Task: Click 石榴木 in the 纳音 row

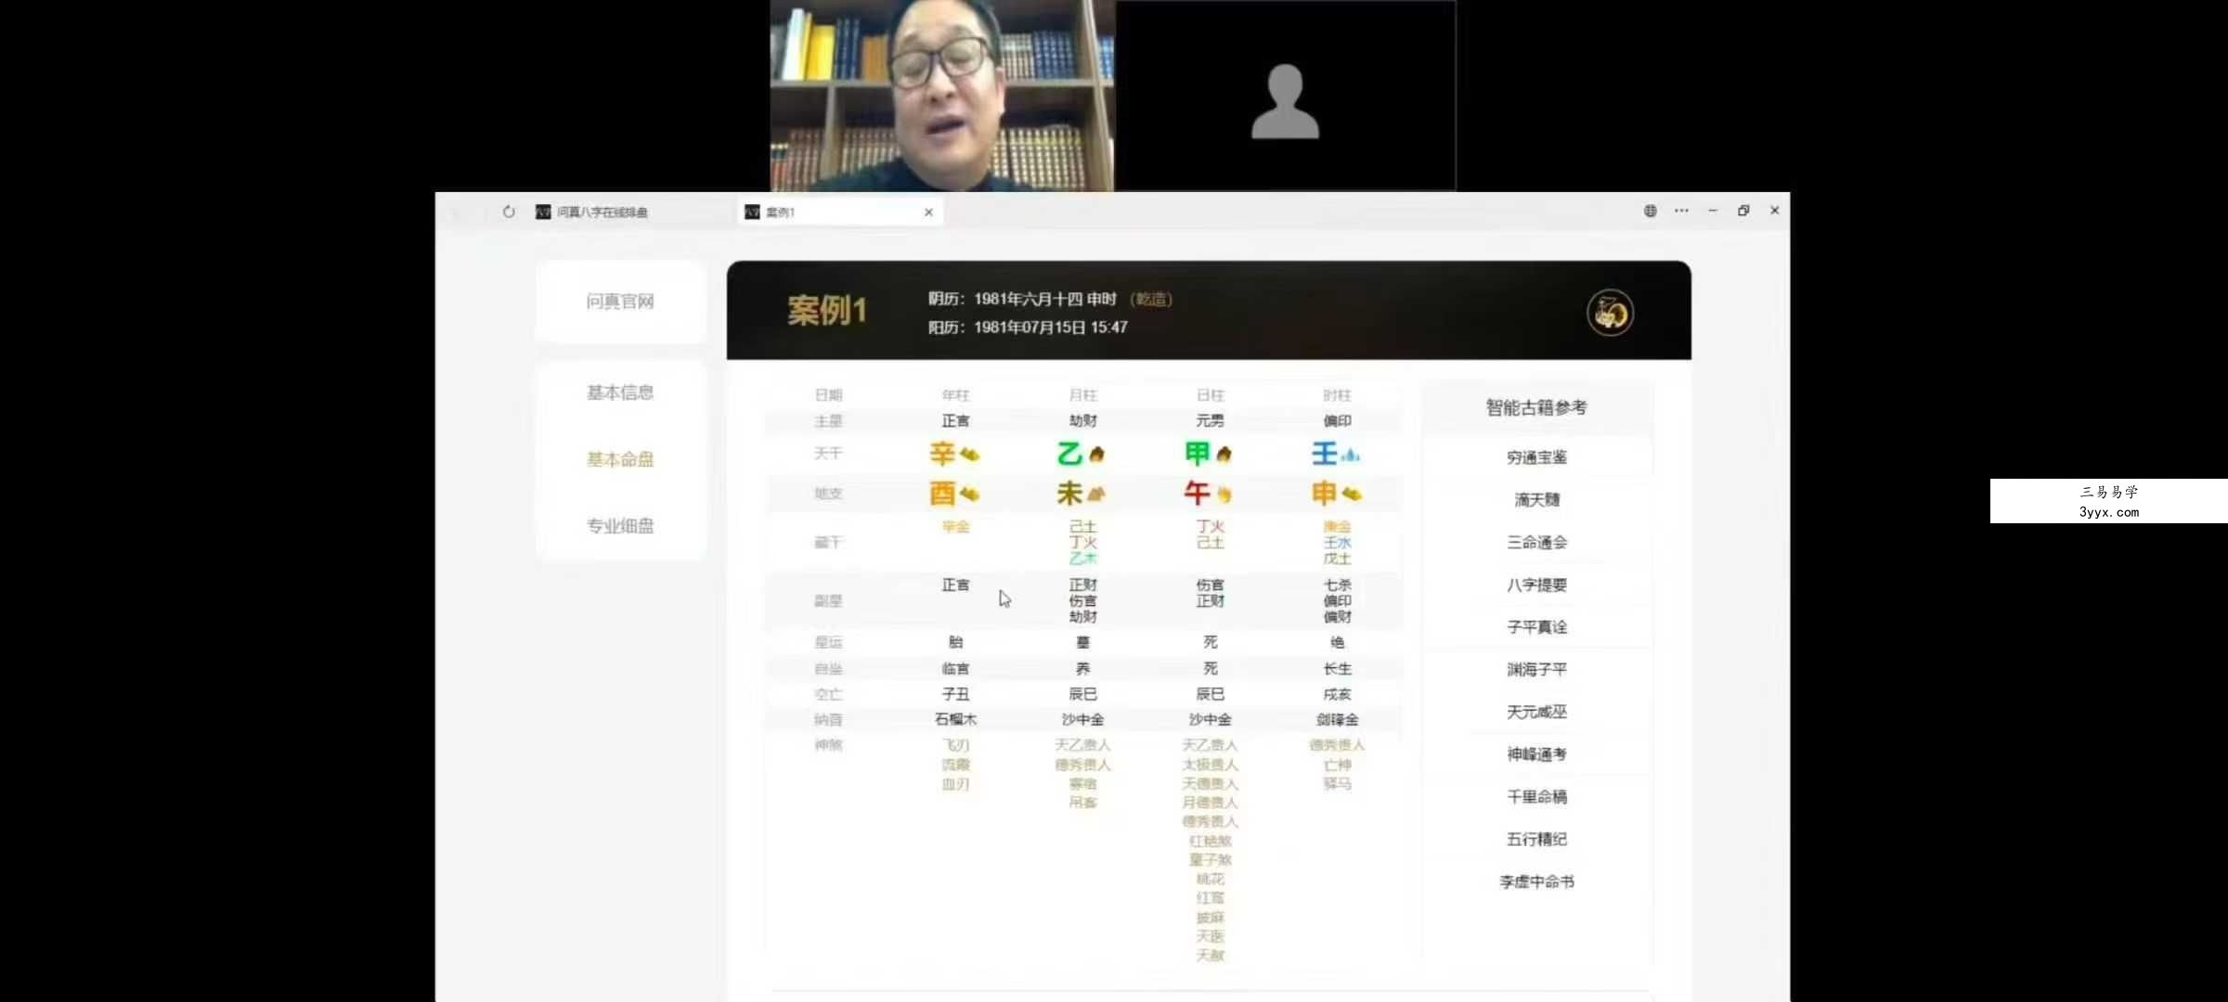Action: click(x=955, y=719)
